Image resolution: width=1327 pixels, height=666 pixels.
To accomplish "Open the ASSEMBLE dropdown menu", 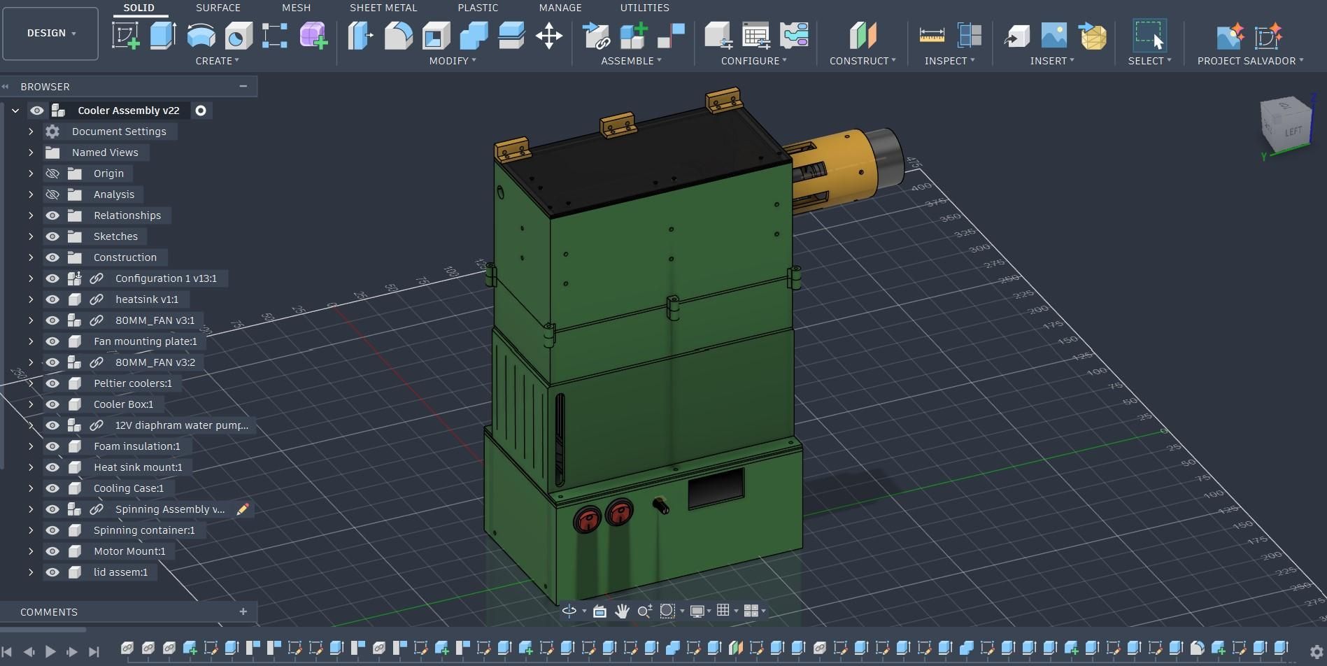I will click(631, 61).
